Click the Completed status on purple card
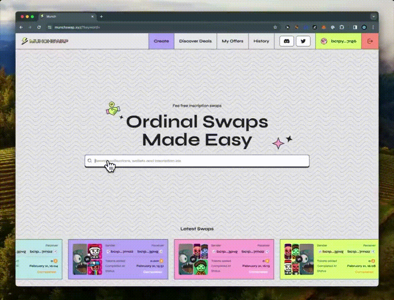This screenshot has height=300, width=394. [x=152, y=272]
